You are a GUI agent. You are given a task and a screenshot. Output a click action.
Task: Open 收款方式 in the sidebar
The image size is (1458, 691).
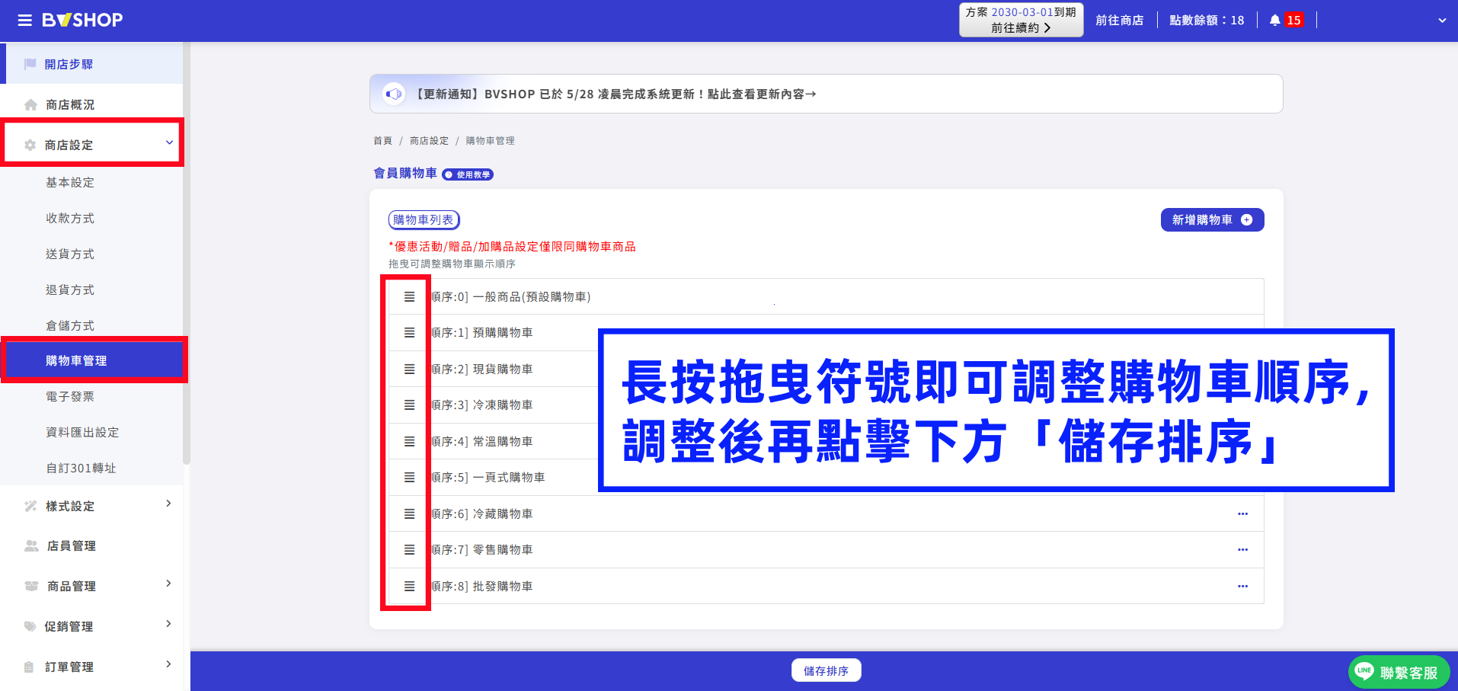pyautogui.click(x=70, y=218)
